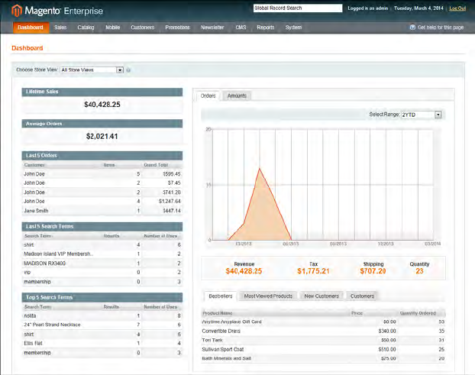Image resolution: width=475 pixels, height=375 pixels.
Task: Select the Bestsellers tab
Action: [x=220, y=296]
